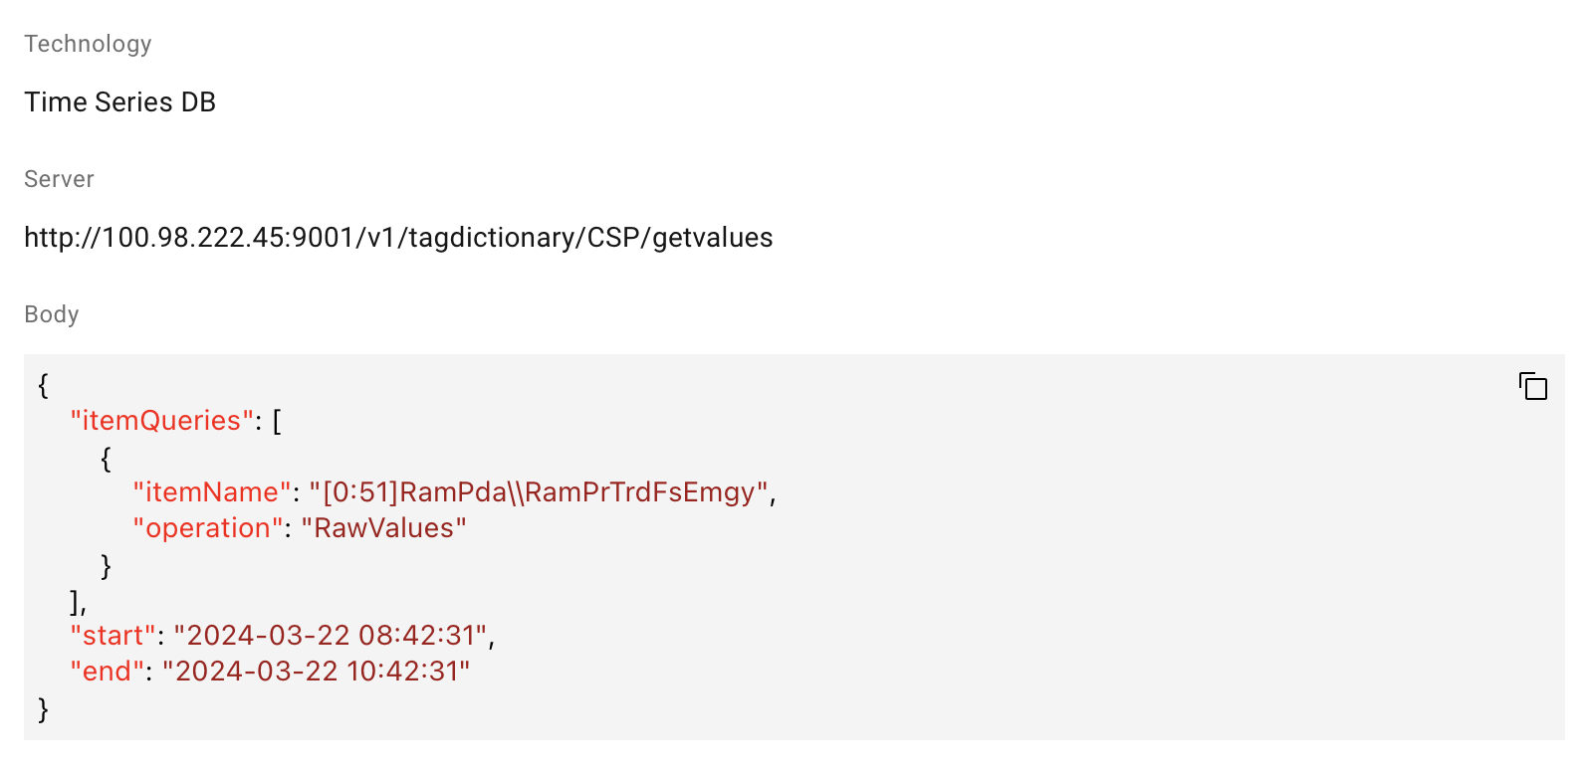
Task: Click the final closing brace of JSON
Action: click(x=43, y=708)
